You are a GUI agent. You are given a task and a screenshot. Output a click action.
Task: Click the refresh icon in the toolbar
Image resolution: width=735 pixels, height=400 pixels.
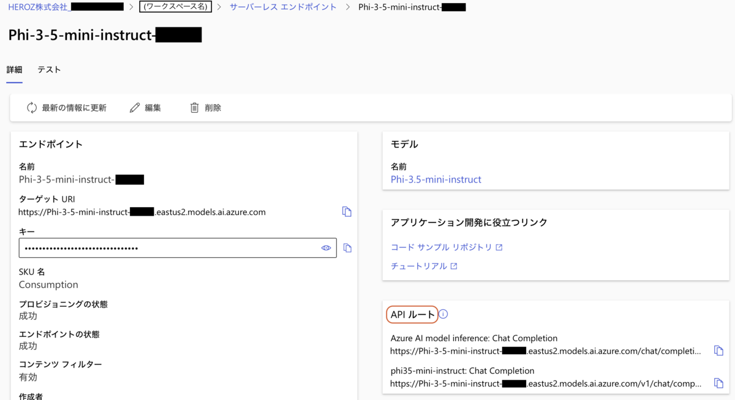pyautogui.click(x=32, y=108)
